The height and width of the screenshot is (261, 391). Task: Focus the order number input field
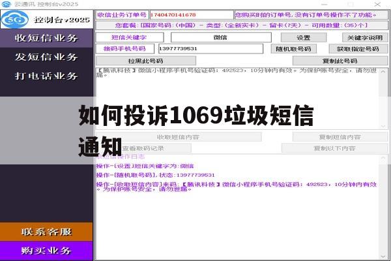(191, 15)
